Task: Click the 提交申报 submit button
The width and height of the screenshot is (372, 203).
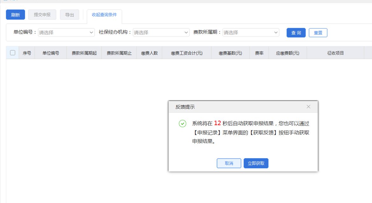Action: 42,15
